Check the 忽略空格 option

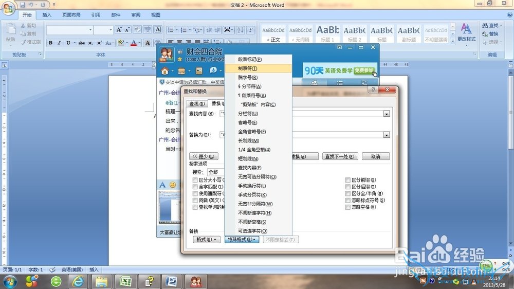[x=348, y=207]
